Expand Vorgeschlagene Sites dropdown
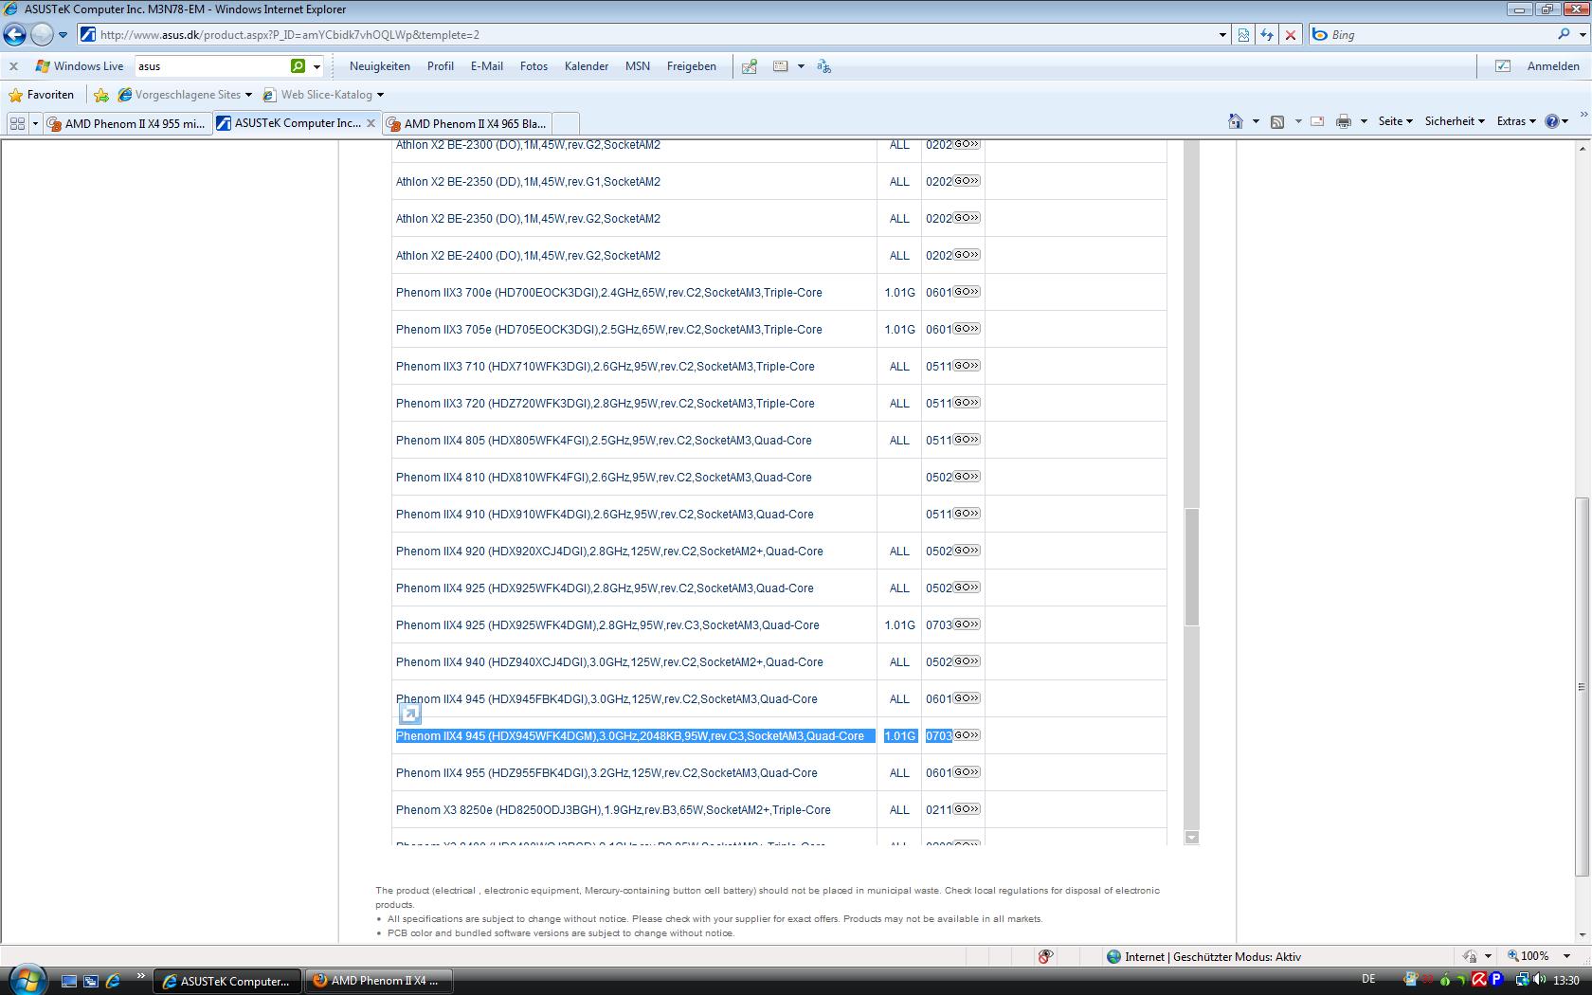Image resolution: width=1592 pixels, height=995 pixels. click(248, 95)
